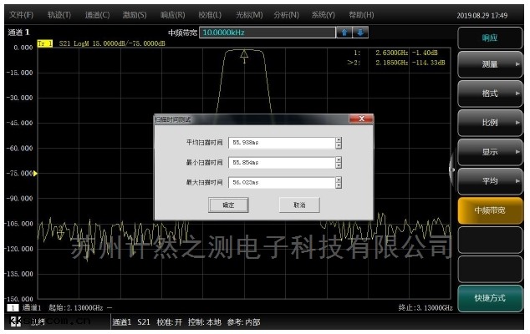
Task: Expand the 测量 softkey submenu
Action: pyautogui.click(x=491, y=64)
